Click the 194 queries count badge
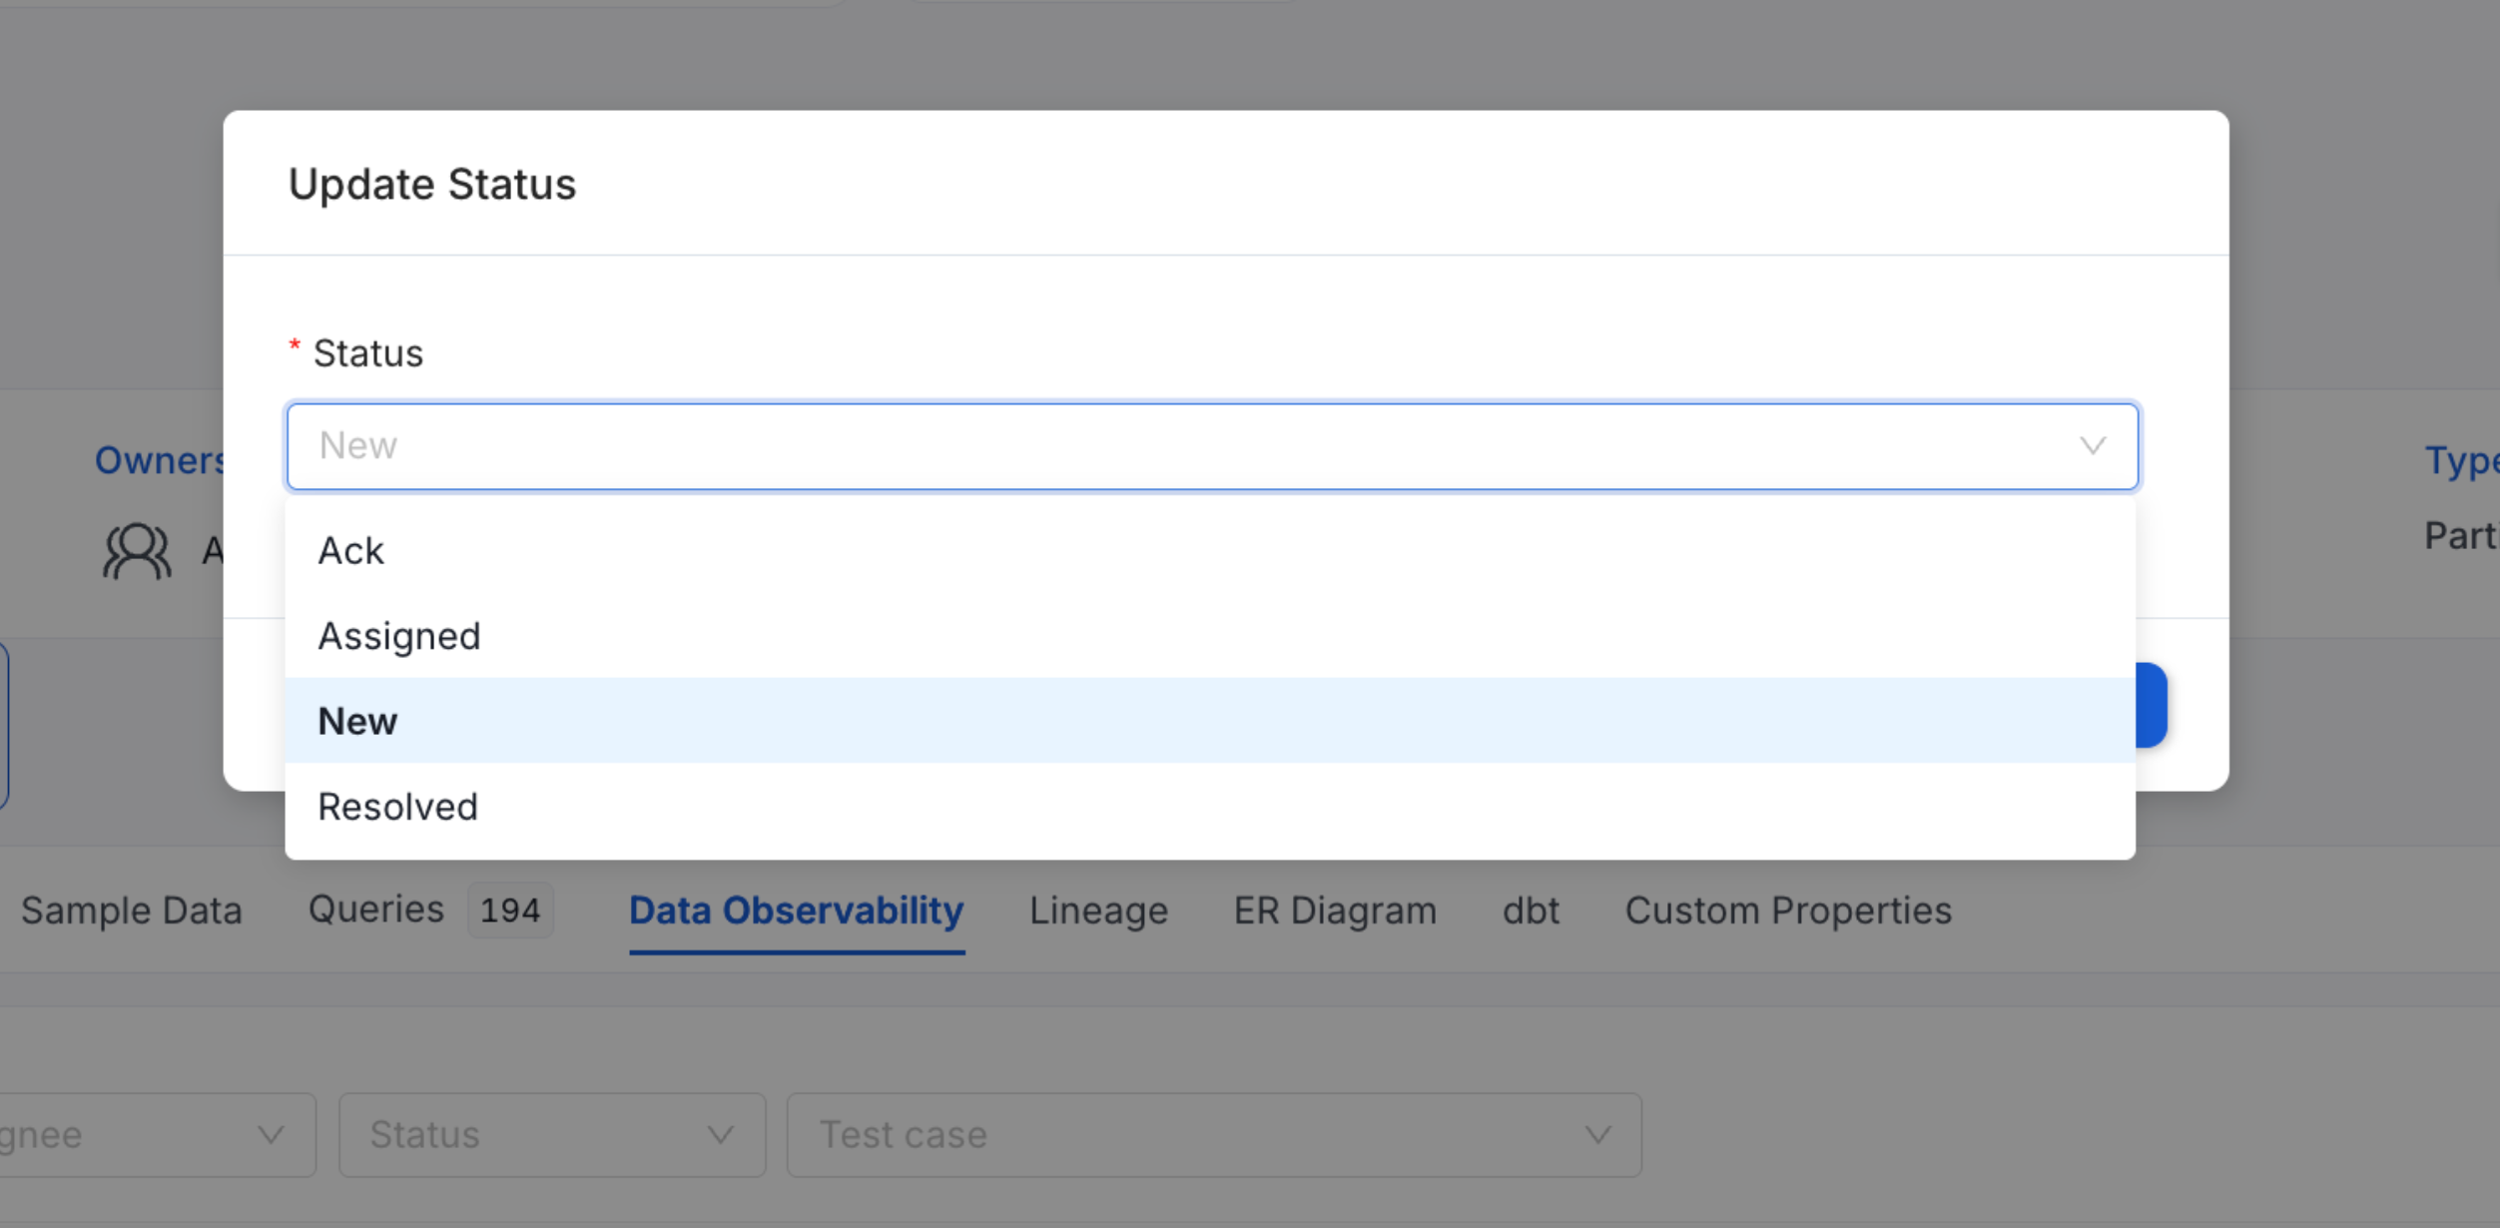The width and height of the screenshot is (2500, 1228). [x=509, y=910]
